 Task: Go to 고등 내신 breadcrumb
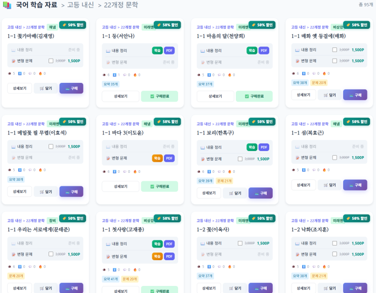tap(80, 5)
